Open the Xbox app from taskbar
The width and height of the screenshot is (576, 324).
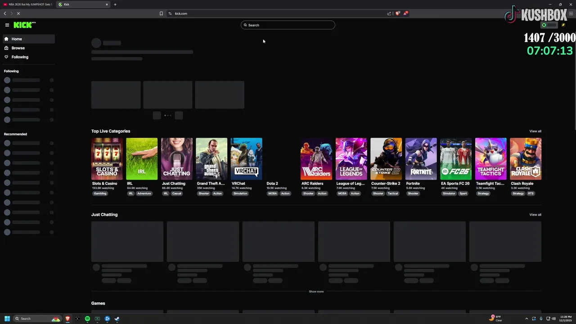[97, 319]
